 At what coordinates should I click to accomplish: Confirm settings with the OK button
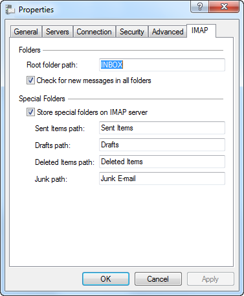pyautogui.click(x=105, y=279)
